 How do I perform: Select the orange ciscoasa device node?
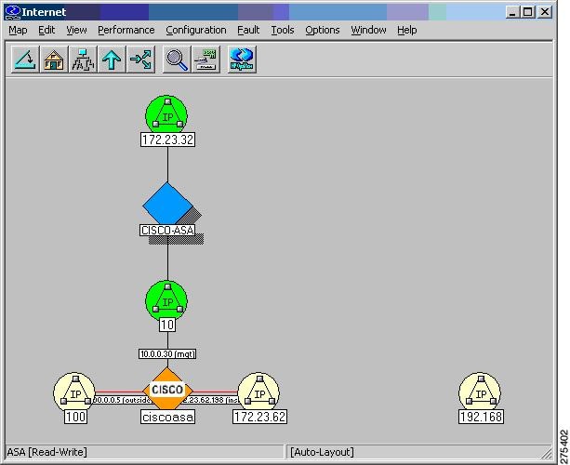tap(167, 390)
